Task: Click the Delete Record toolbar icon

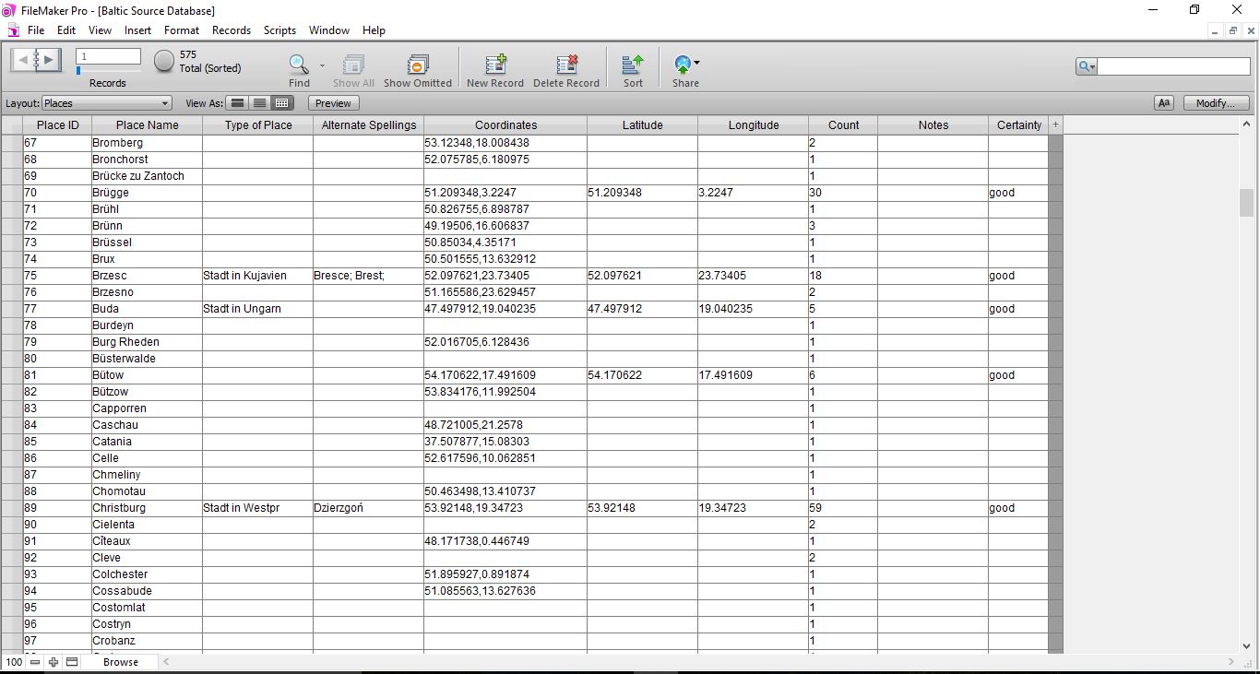Action: [566, 65]
